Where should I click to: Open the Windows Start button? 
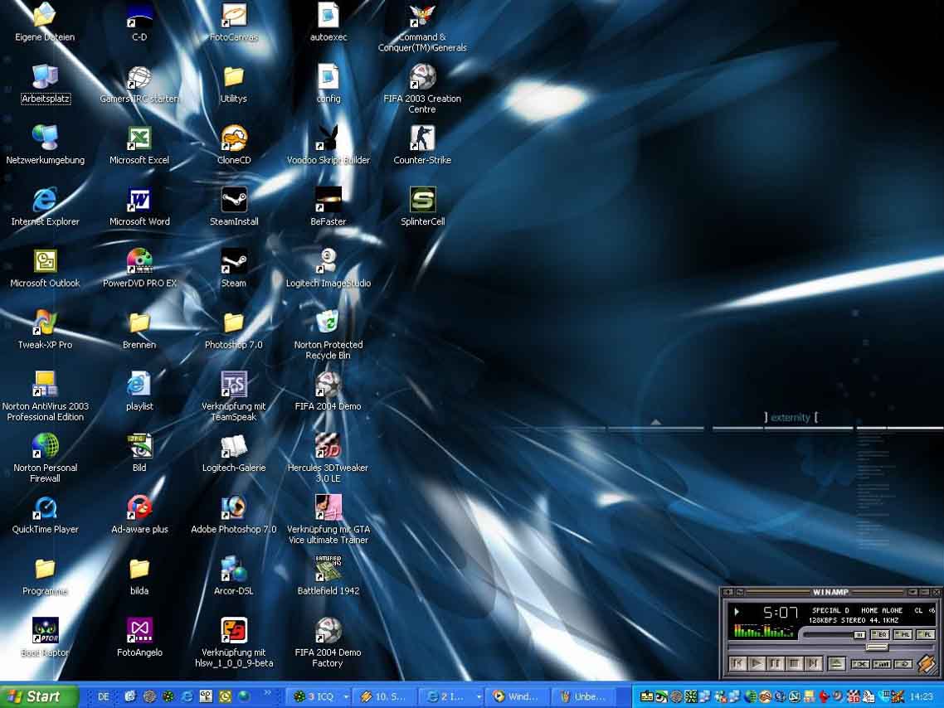[38, 696]
